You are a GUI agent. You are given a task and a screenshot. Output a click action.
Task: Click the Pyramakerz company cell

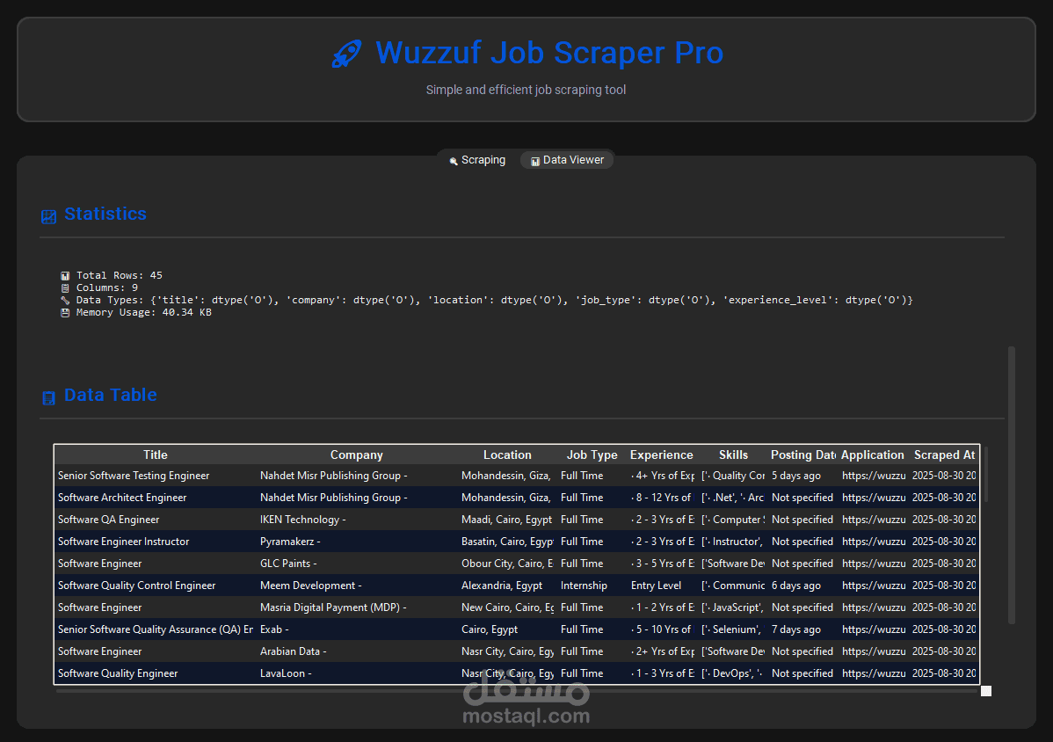pyautogui.click(x=357, y=542)
